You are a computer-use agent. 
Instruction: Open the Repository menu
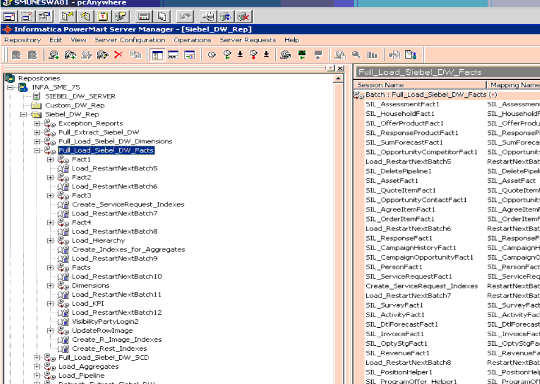pos(22,40)
